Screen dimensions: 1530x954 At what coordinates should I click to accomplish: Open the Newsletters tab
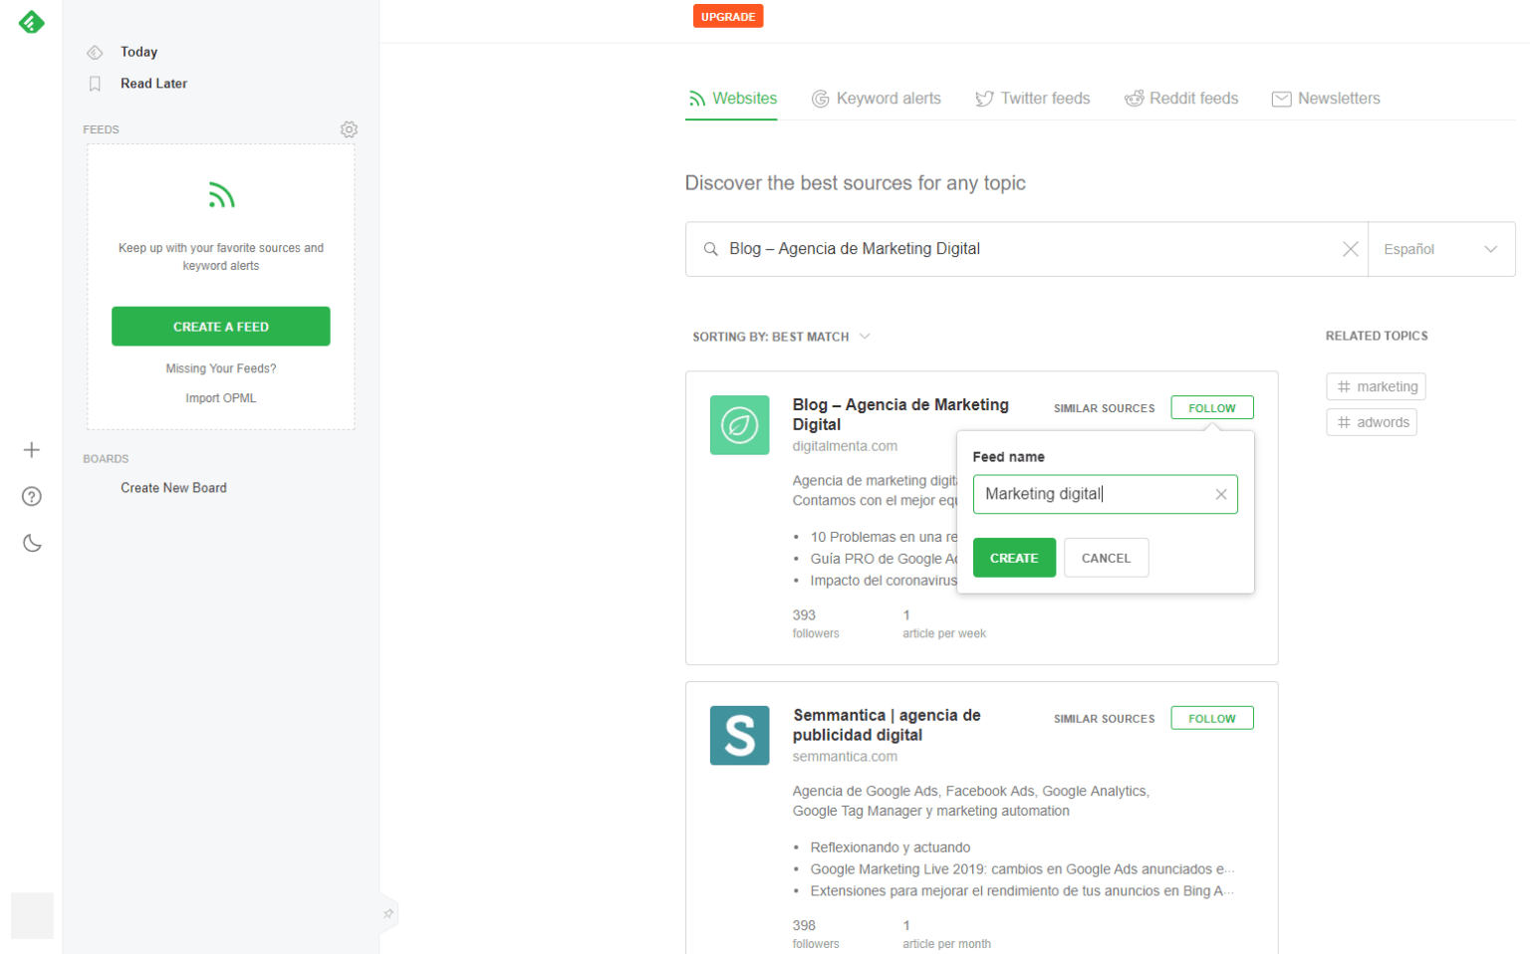click(1326, 98)
